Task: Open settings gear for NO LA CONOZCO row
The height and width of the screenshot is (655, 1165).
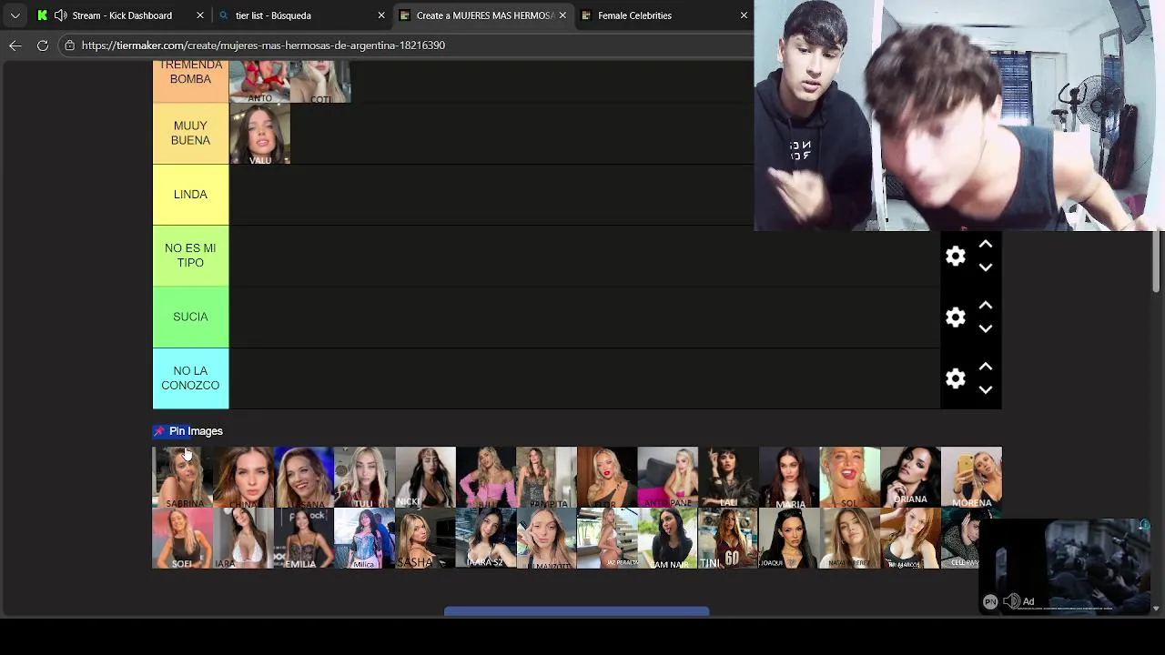Action: tap(955, 378)
